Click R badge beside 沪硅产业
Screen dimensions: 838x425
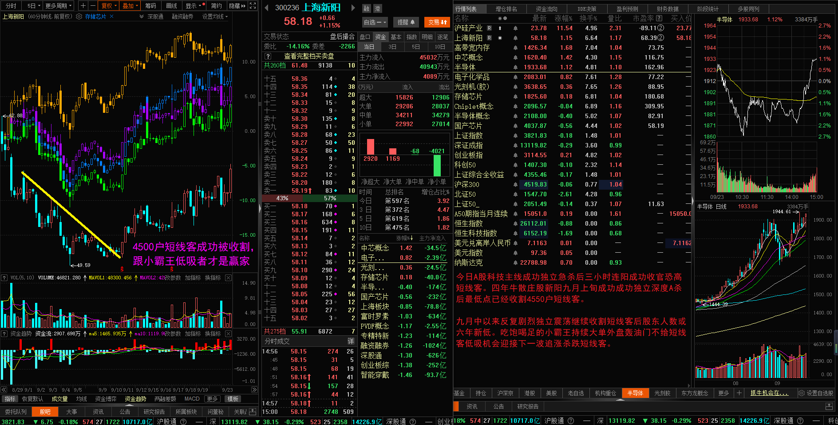[489, 28]
